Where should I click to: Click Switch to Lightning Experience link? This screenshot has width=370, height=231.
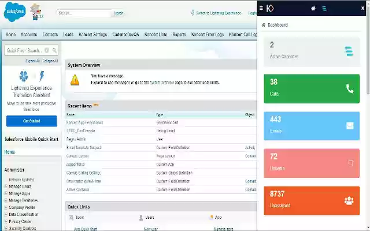click(x=219, y=13)
